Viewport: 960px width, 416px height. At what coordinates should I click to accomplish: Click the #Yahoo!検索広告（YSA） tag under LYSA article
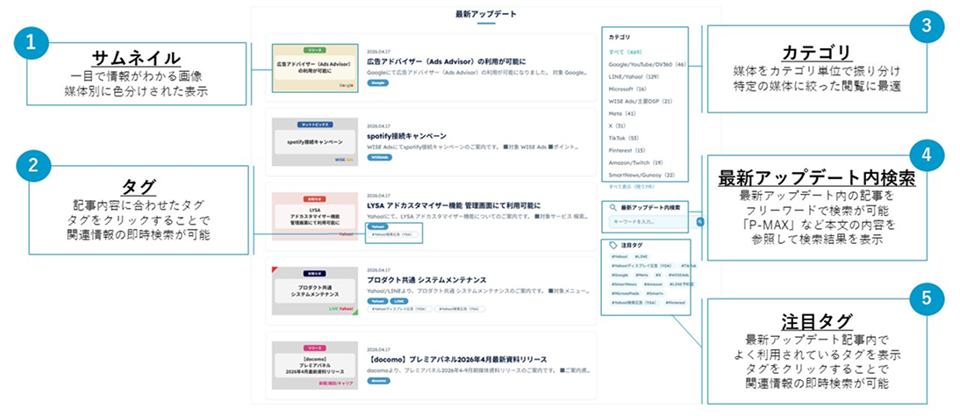[395, 234]
